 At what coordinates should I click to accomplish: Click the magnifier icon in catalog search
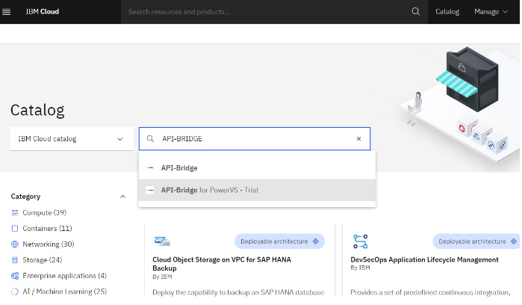[x=150, y=138]
